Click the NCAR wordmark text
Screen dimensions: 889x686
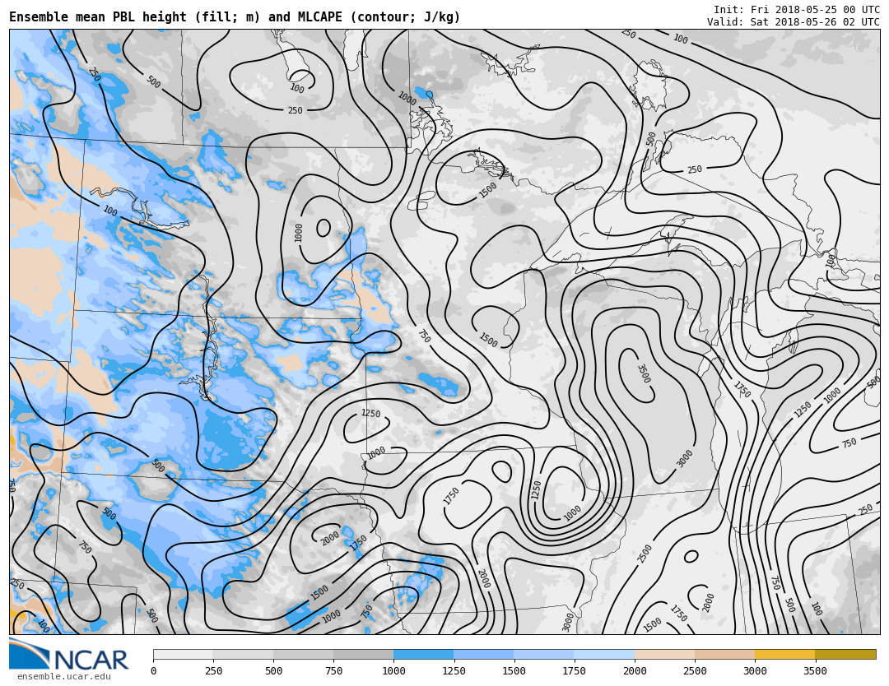pyautogui.click(x=91, y=661)
